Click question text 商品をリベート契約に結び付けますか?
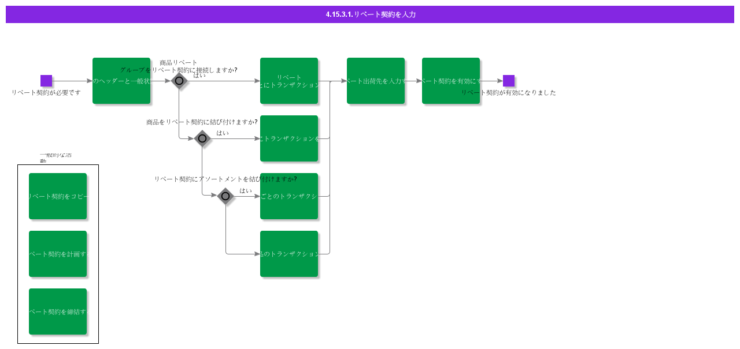The height and width of the screenshot is (349, 740). click(x=202, y=122)
